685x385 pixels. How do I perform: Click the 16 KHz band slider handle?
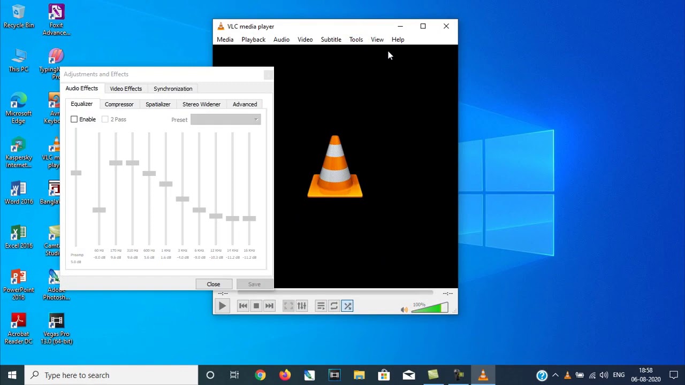tap(249, 218)
